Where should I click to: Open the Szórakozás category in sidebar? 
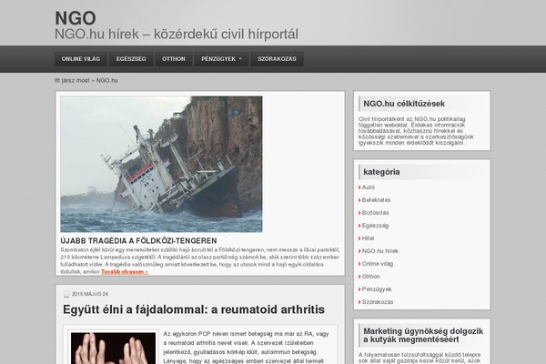pos(378,302)
